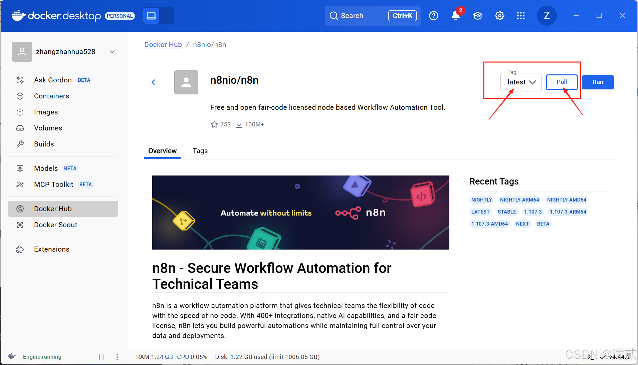
Task: Click the NIGHTLY tag chip
Action: tap(481, 200)
